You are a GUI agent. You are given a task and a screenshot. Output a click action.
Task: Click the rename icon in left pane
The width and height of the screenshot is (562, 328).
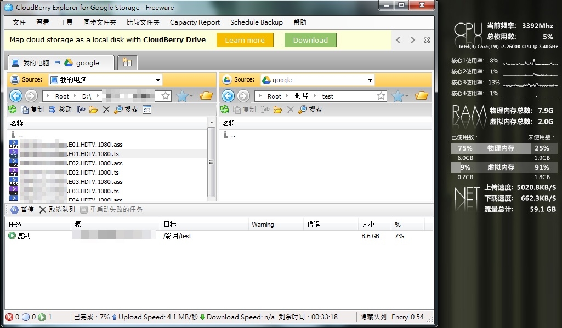(x=81, y=109)
